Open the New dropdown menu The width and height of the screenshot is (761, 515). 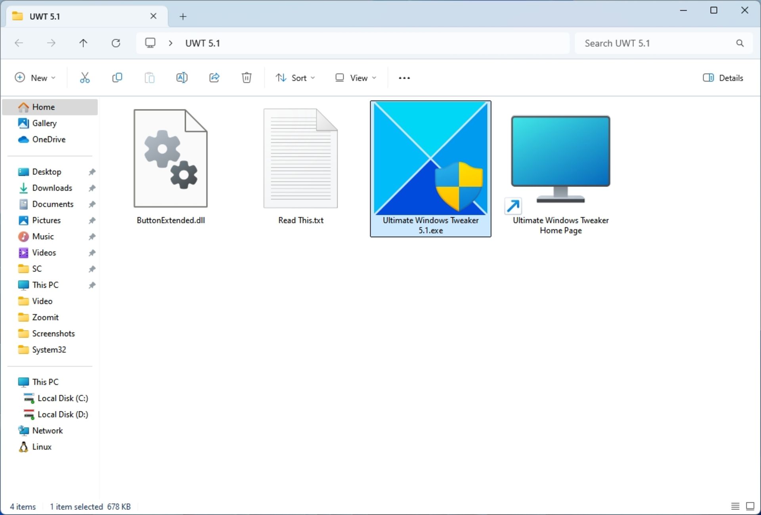(35, 78)
